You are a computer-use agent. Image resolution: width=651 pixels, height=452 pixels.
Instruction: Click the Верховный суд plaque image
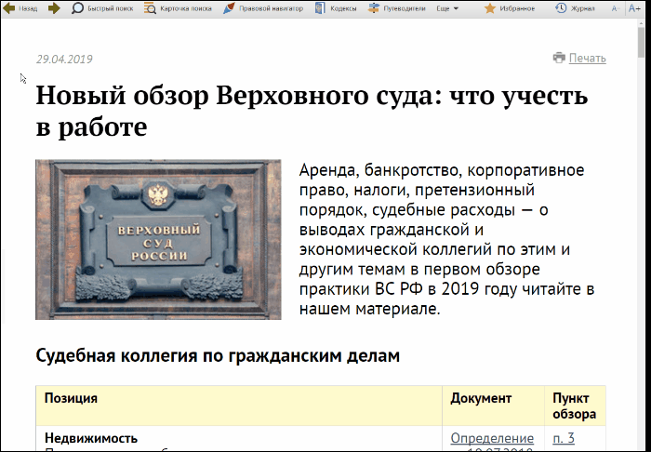158,240
